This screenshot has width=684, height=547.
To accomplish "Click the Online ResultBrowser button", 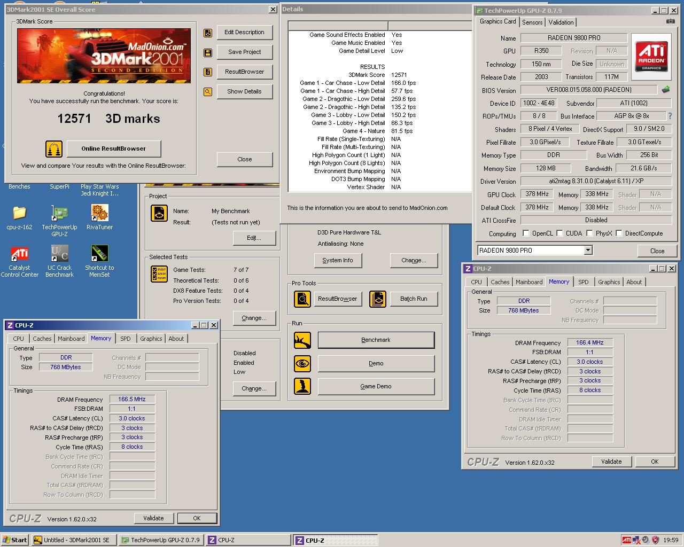I will tap(113, 149).
